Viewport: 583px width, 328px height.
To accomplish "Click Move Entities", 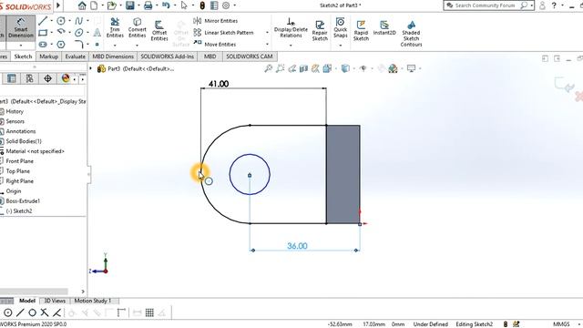I will pyautogui.click(x=215, y=45).
